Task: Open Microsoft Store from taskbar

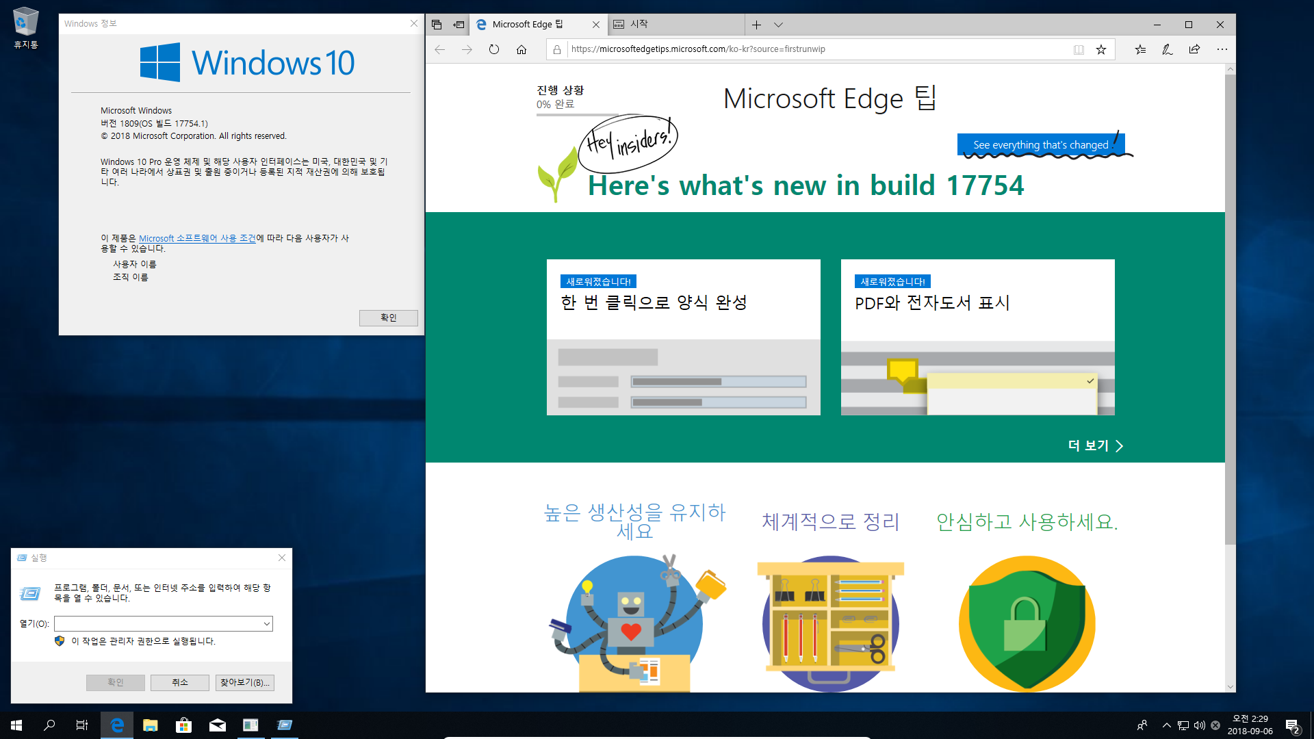Action: (183, 725)
